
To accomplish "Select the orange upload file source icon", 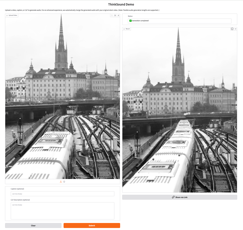I will (61, 182).
